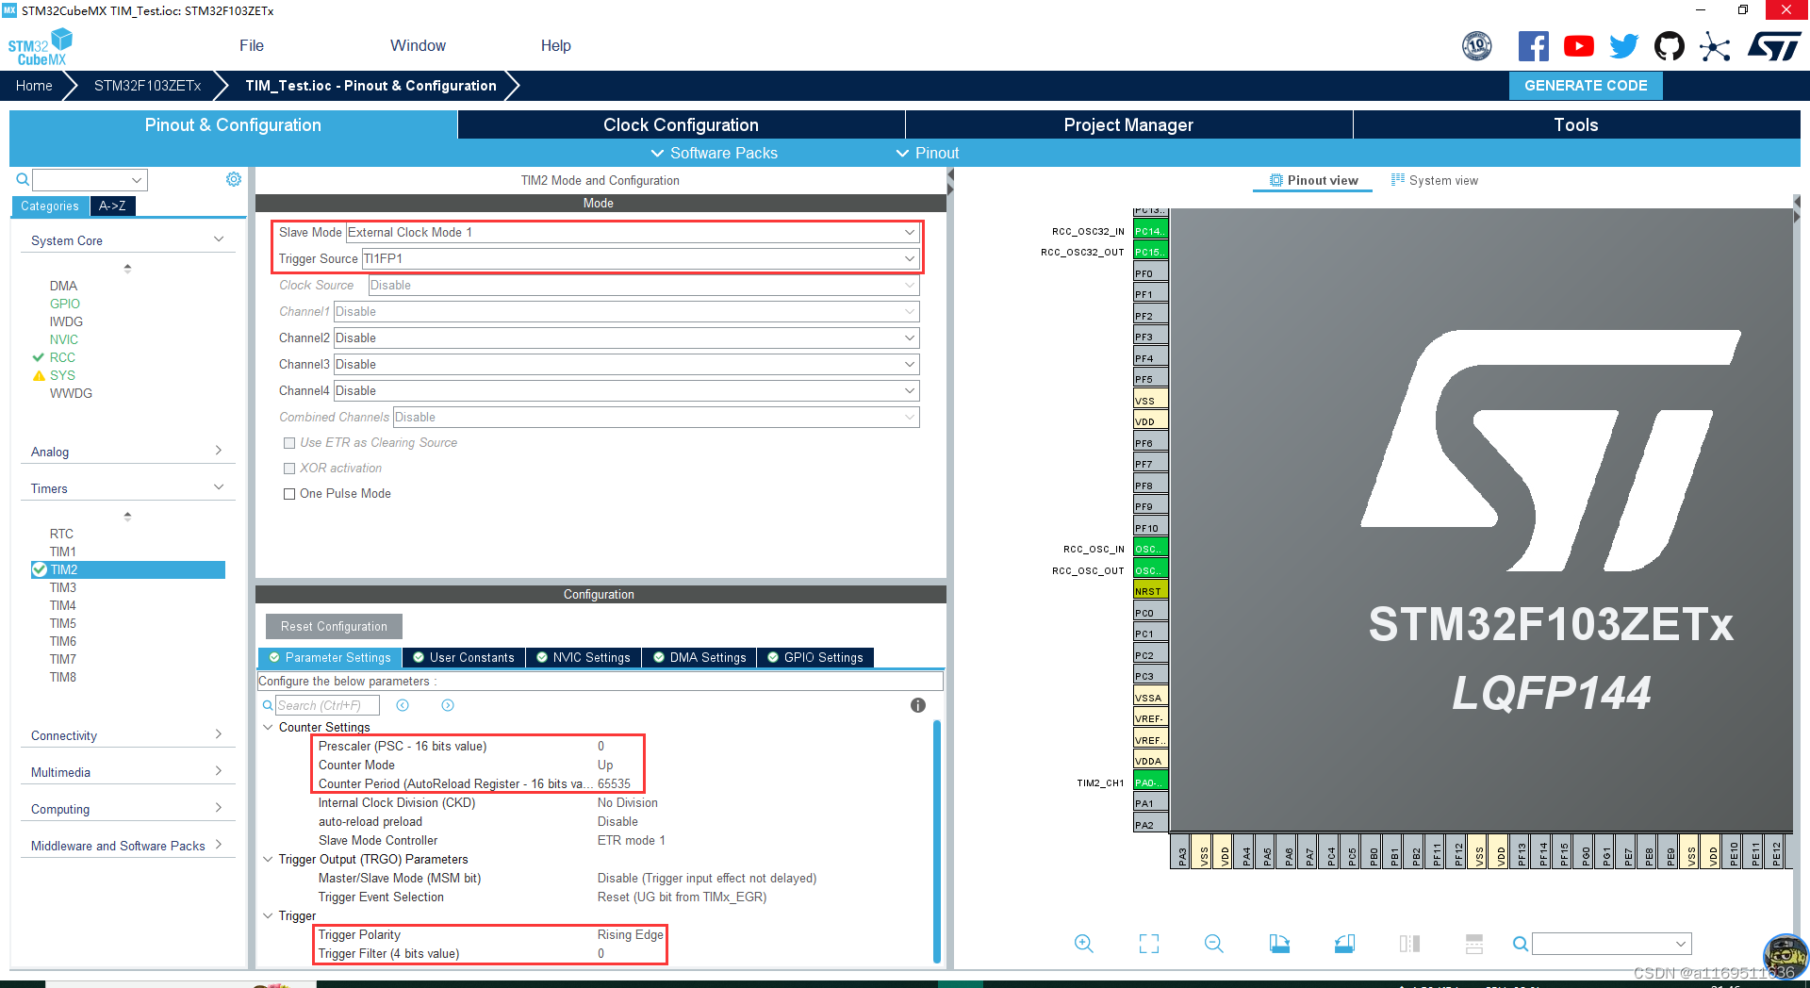Toggle the TIM2 enabled check icon
This screenshot has height=988, width=1810.
pos(40,569)
